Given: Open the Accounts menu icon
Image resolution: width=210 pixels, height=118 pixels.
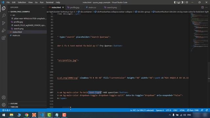Looking at the screenshot, I should pos(4,97).
